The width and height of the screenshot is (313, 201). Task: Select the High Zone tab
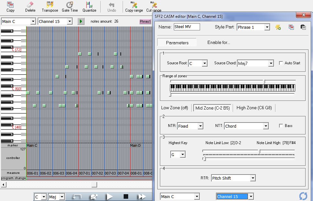click(254, 108)
